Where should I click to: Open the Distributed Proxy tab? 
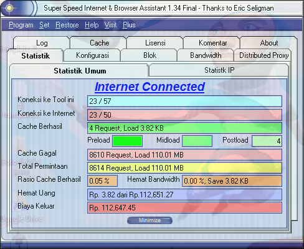[264, 55]
